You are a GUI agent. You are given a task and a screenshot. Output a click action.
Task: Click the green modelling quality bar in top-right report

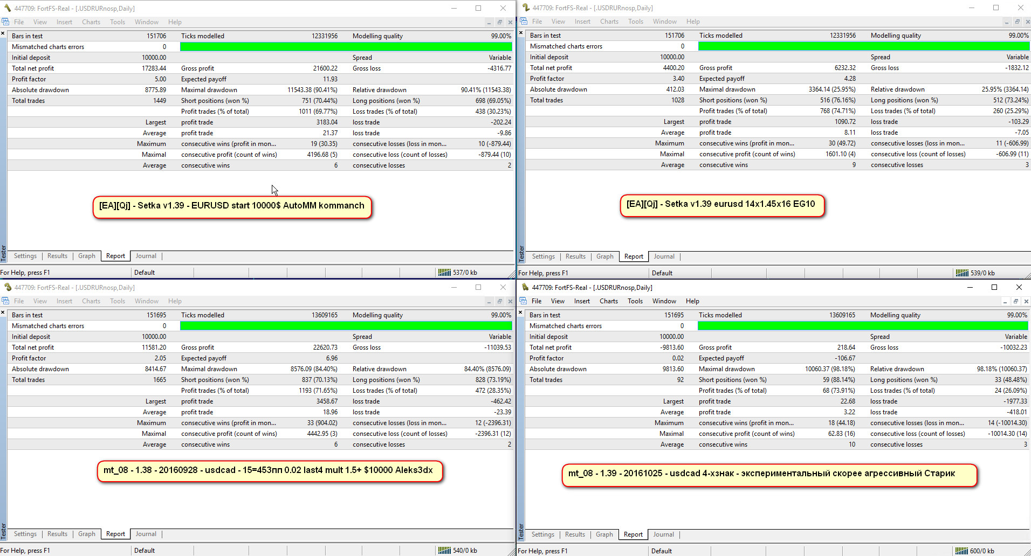coord(864,46)
